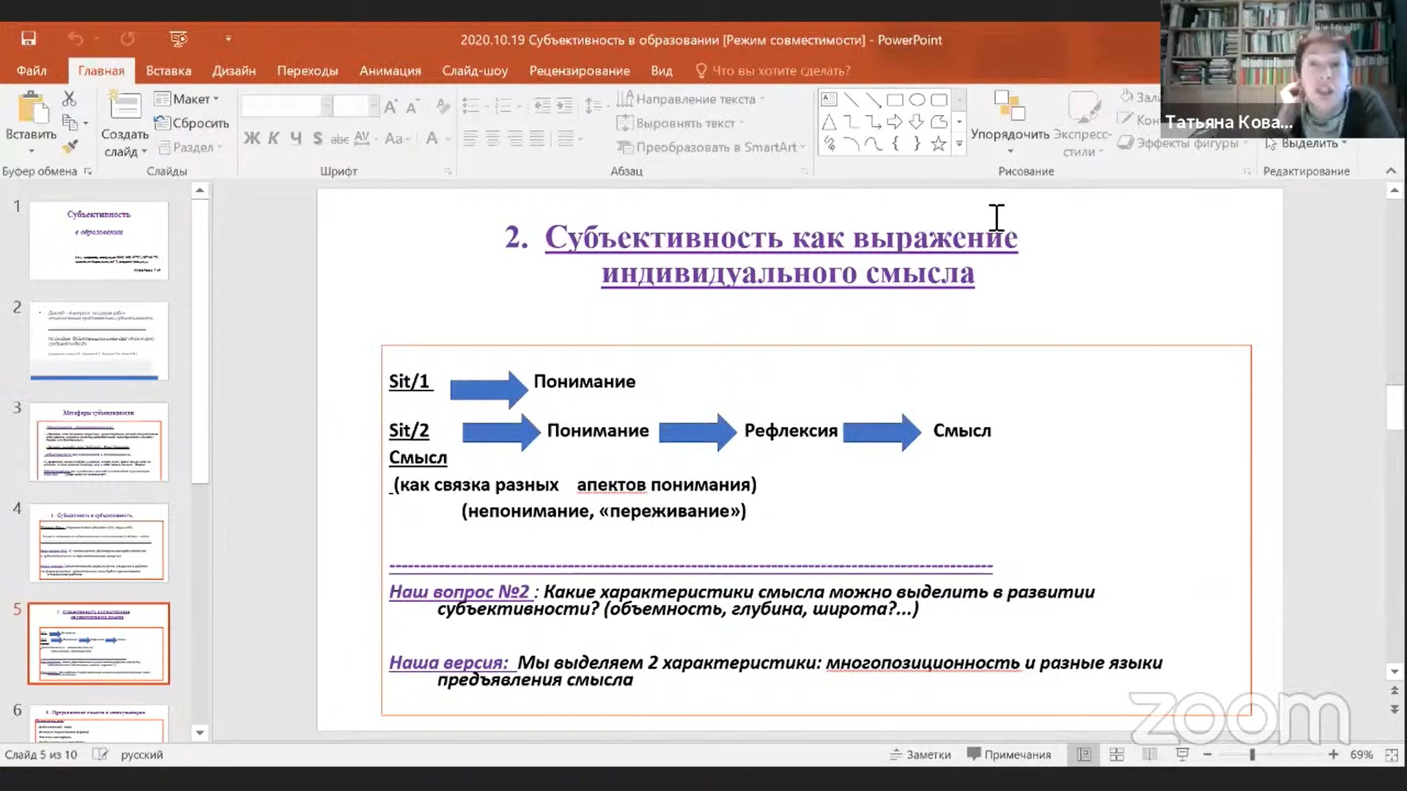Click the Cut scissors icon
The height and width of the screenshot is (791, 1407).
(69, 99)
